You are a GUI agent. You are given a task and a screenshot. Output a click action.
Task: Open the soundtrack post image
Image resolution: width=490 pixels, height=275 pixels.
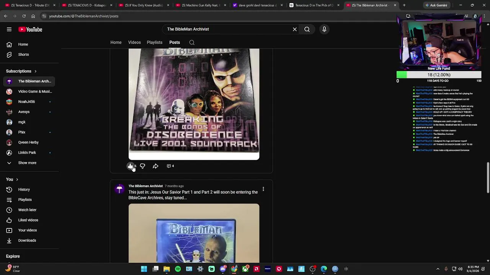194,104
